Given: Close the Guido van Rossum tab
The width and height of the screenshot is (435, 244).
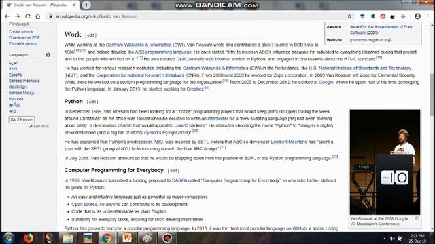Looking at the screenshot, I should [x=74, y=5].
